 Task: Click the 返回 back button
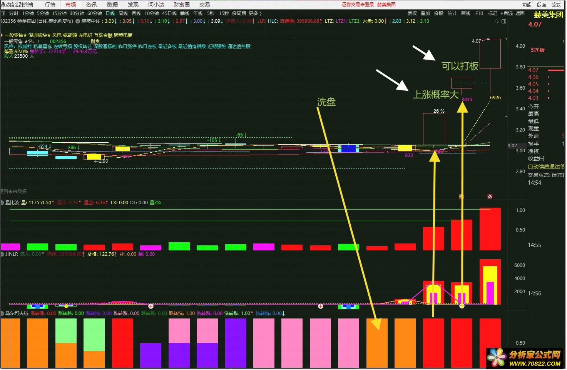[x=520, y=13]
